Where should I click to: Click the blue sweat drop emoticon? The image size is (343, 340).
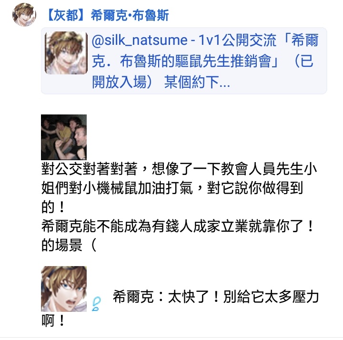96,304
